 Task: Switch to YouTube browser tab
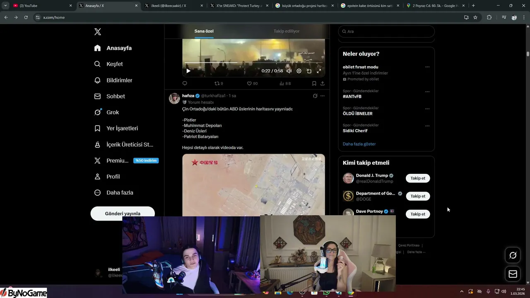click(42, 6)
